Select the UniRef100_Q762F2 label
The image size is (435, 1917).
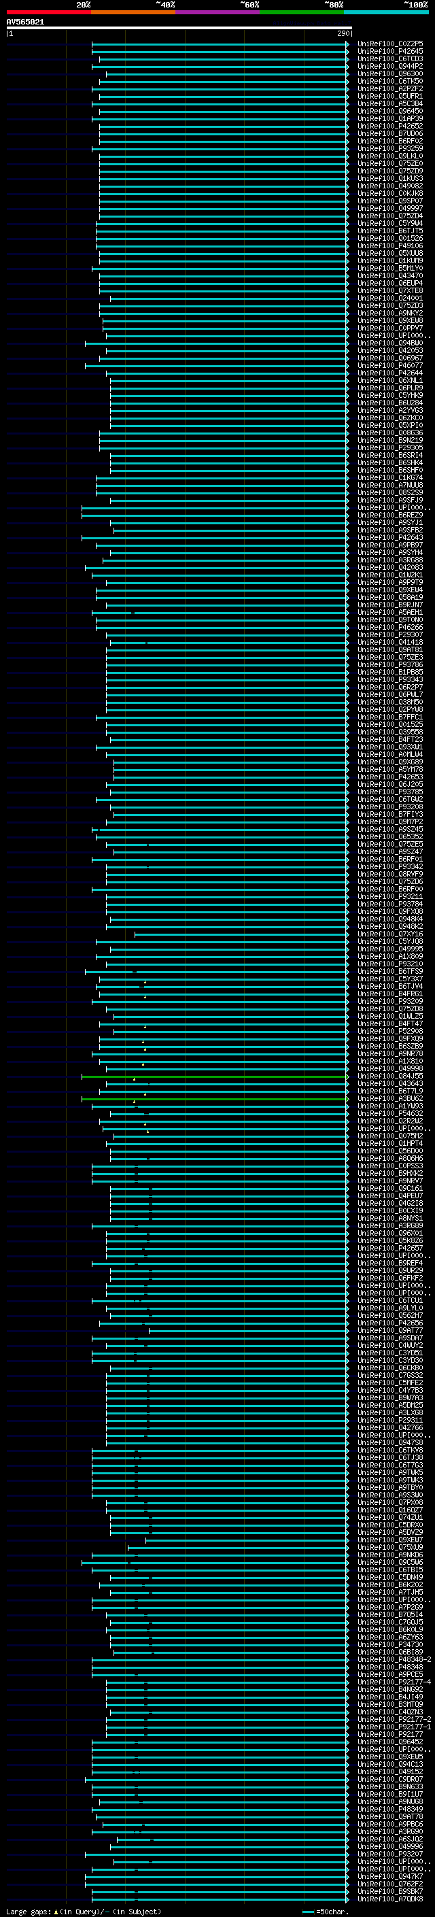390,1884
